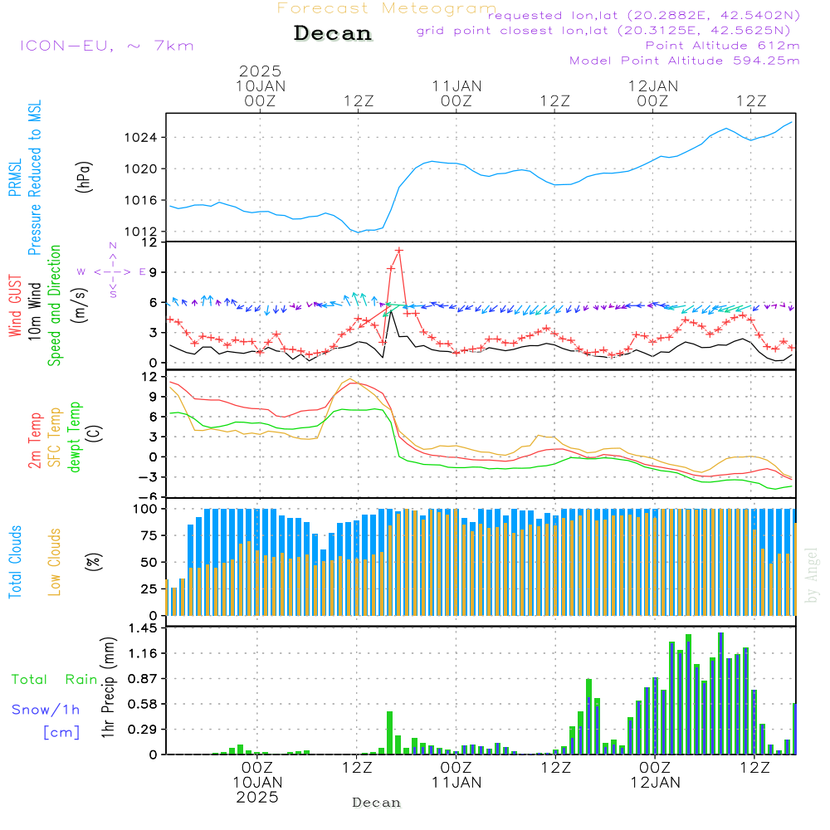Click the 1016 pressure axis value
Viewport: 830px width, 830px height.
pyautogui.click(x=140, y=201)
